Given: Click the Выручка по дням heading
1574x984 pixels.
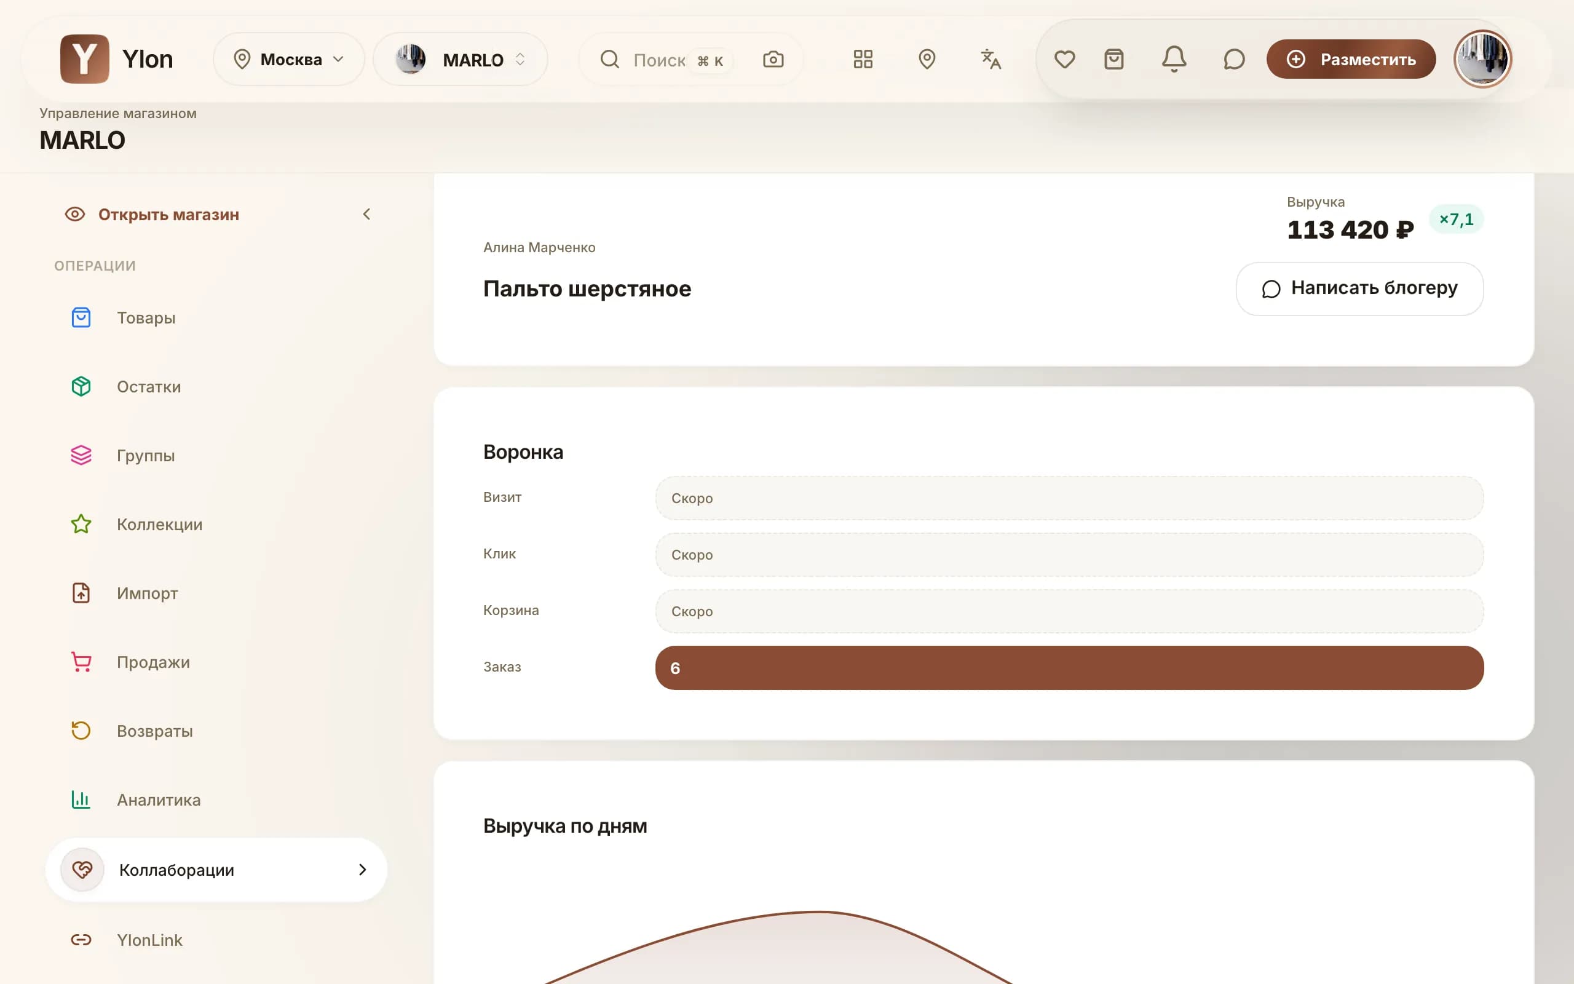Looking at the screenshot, I should click(564, 826).
